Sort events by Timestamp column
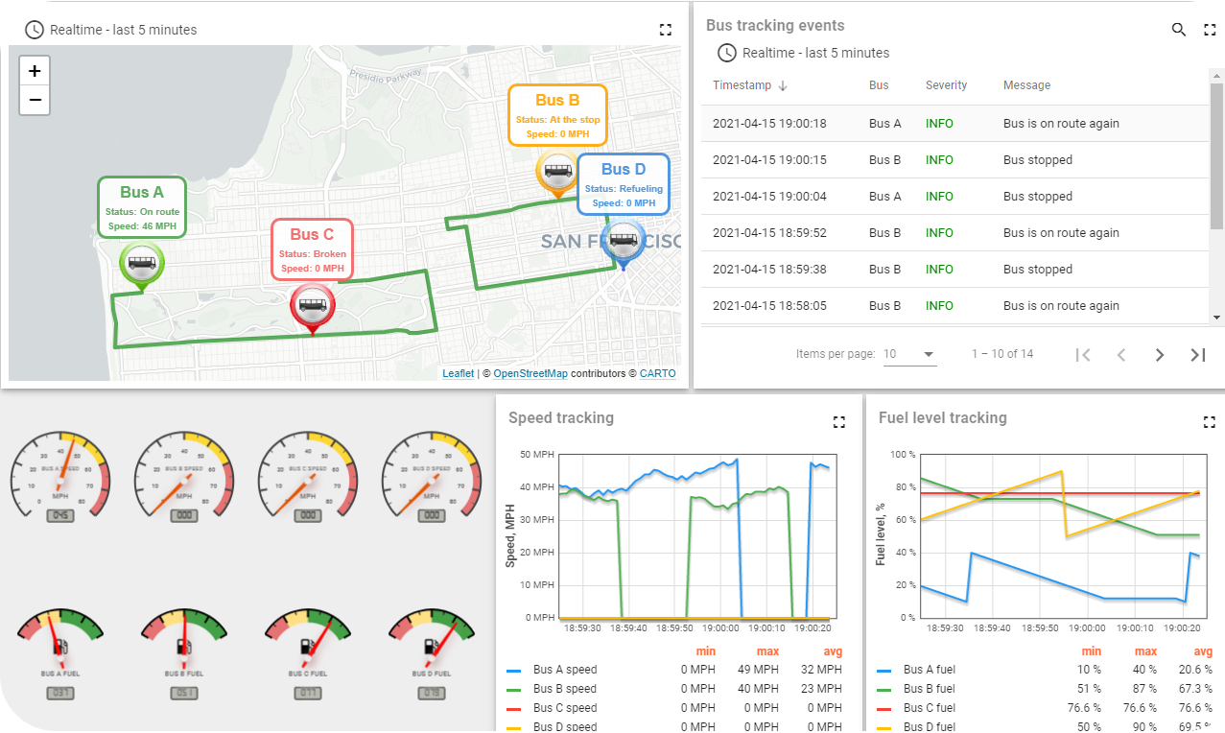Screen dimensions: 1225x733 click(x=742, y=85)
